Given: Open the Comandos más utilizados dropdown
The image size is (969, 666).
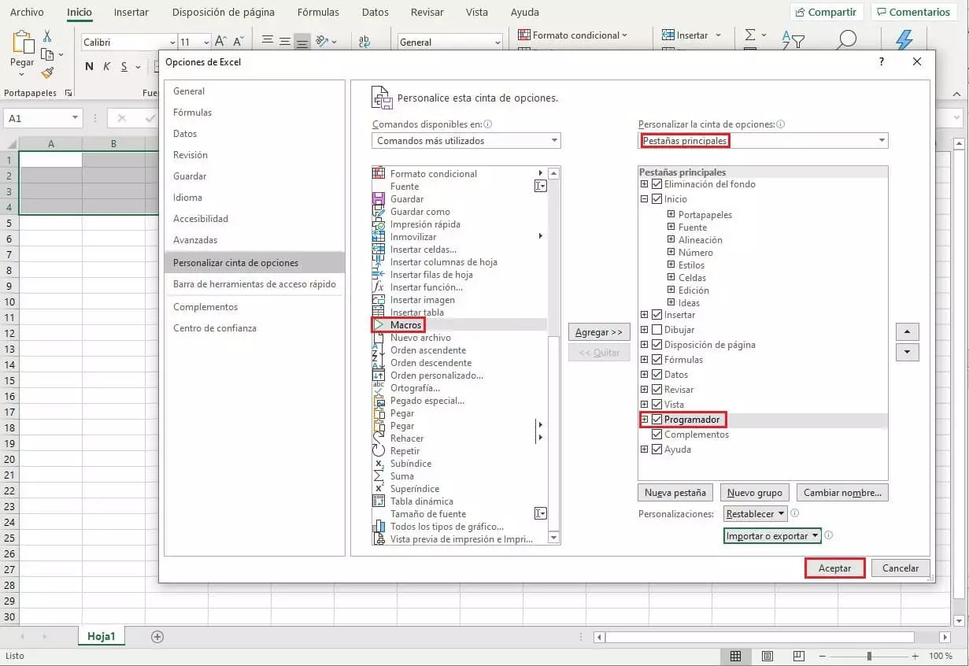Looking at the screenshot, I should pyautogui.click(x=465, y=140).
